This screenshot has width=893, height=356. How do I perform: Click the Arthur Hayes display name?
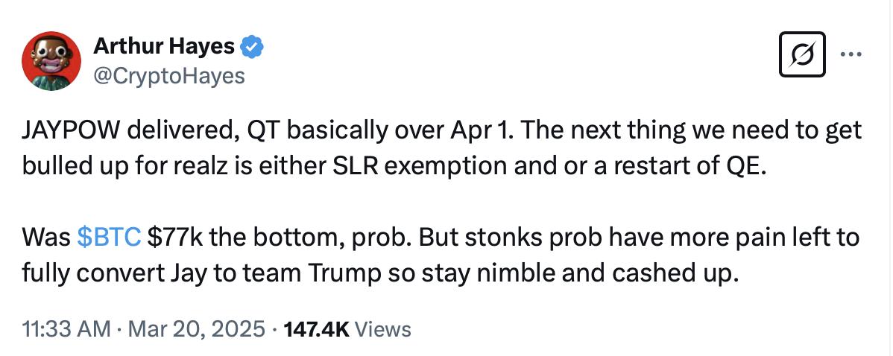[164, 47]
